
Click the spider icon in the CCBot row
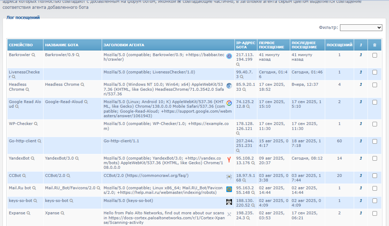[229, 177]
